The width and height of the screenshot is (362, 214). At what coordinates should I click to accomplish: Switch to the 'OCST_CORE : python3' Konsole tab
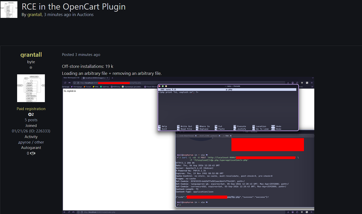tap(208, 136)
